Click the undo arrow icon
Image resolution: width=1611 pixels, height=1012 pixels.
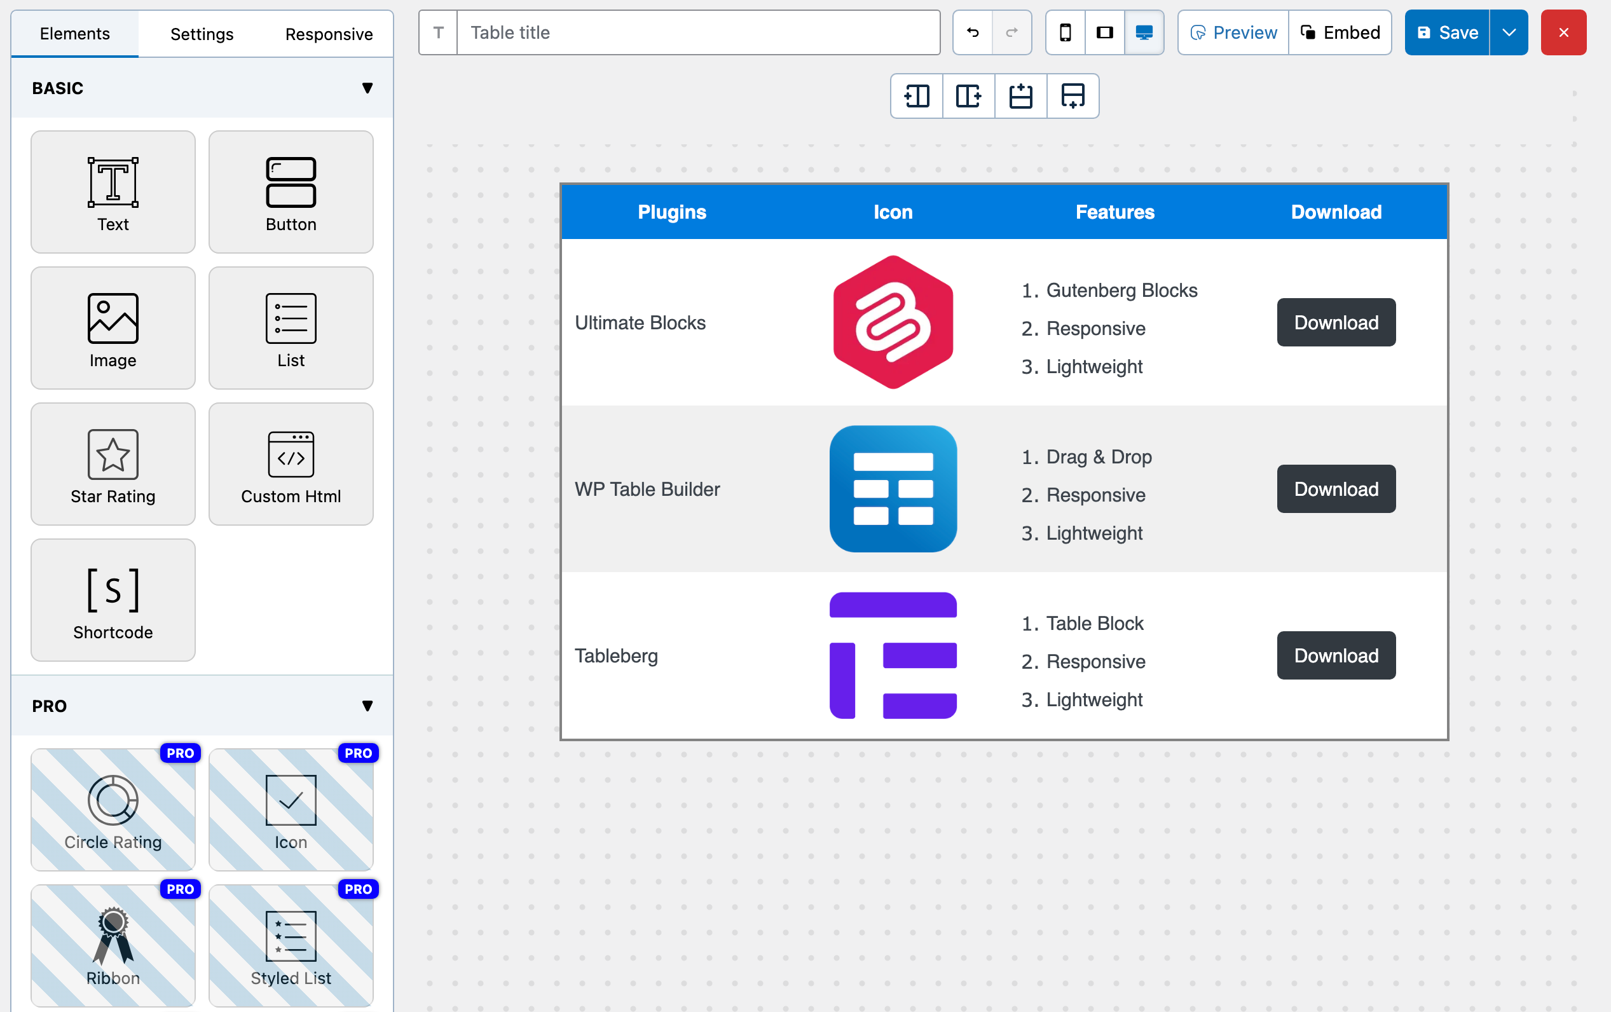pyautogui.click(x=973, y=32)
